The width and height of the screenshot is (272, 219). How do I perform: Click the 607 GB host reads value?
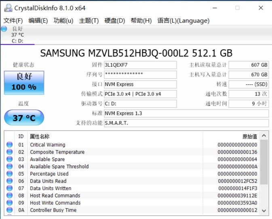point(249,65)
